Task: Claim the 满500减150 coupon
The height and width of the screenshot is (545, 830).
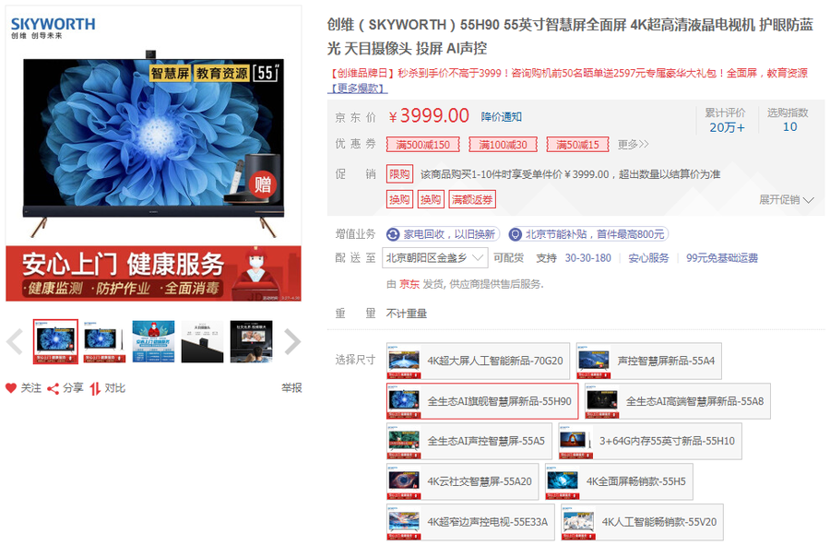Action: coord(423,145)
